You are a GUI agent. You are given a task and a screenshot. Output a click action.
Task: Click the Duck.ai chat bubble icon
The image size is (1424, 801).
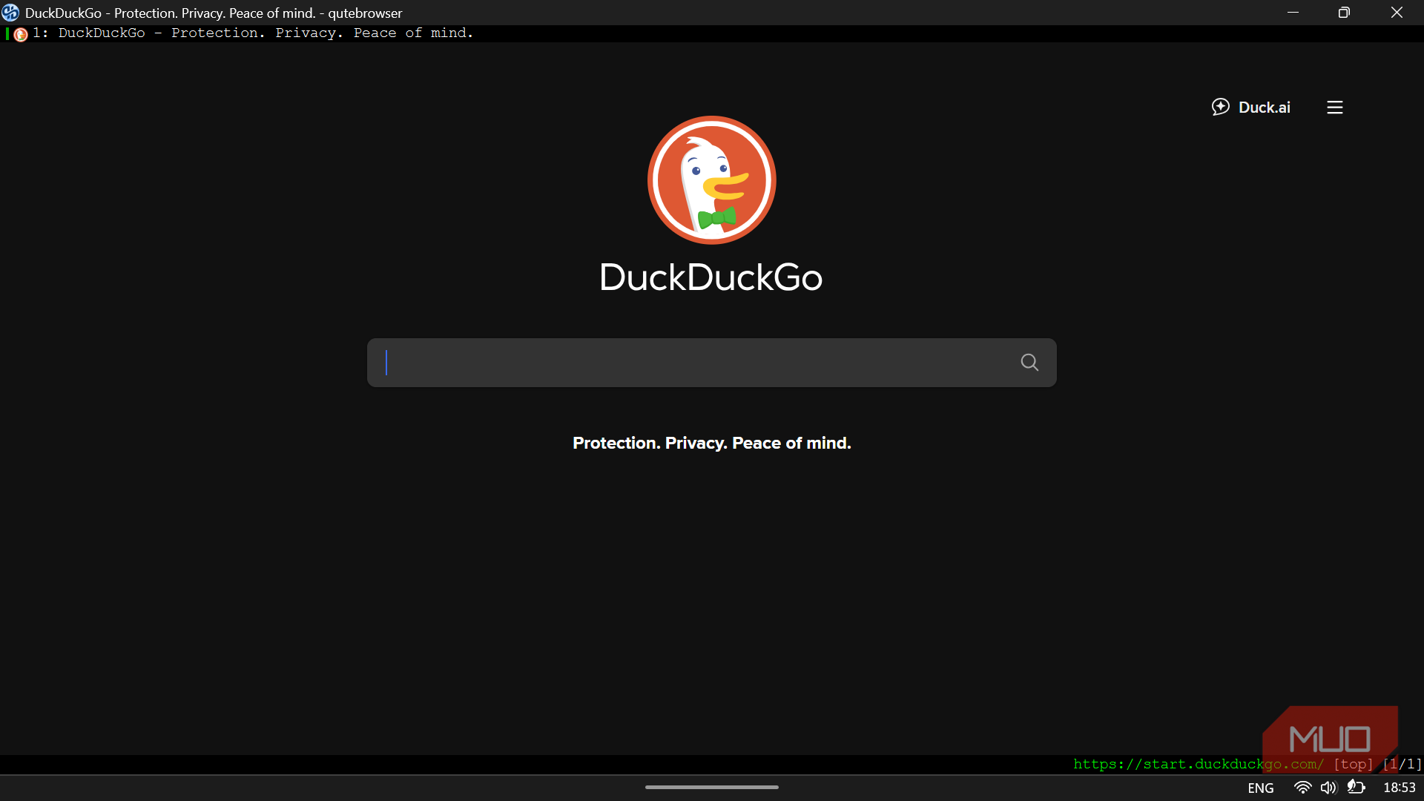(1220, 107)
